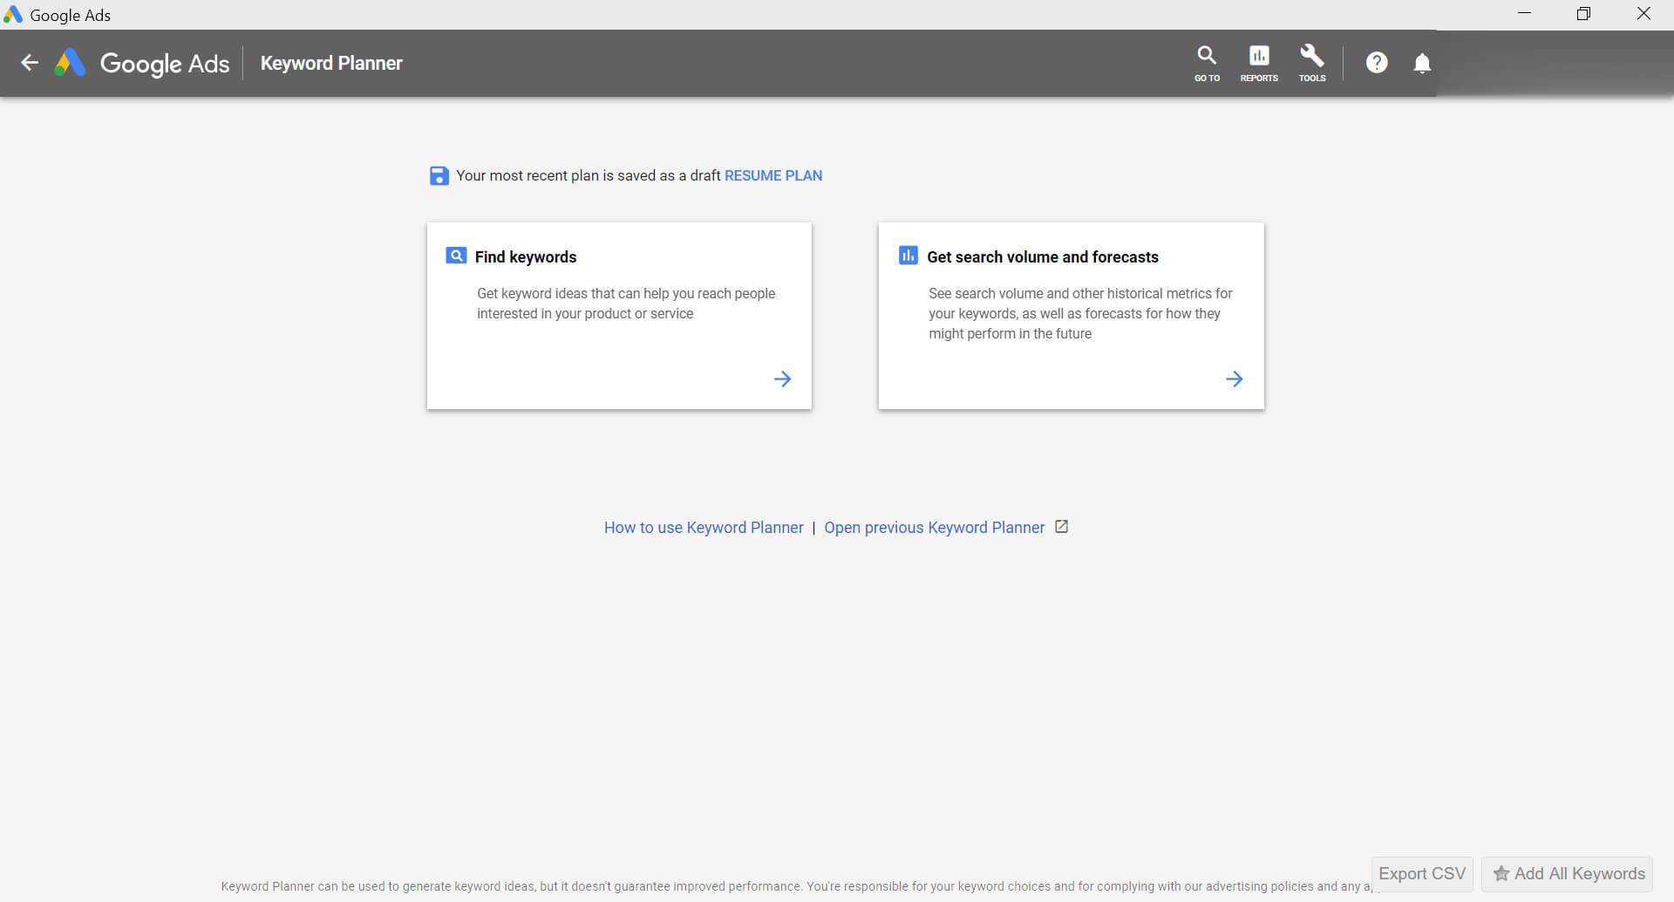Screen dimensions: 1674x902
Task: Minimize the Google Ads window
Action: [x=1524, y=14]
